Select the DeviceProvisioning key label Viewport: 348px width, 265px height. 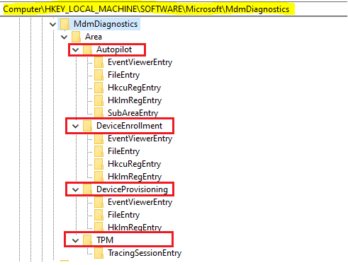pyautogui.click(x=132, y=189)
